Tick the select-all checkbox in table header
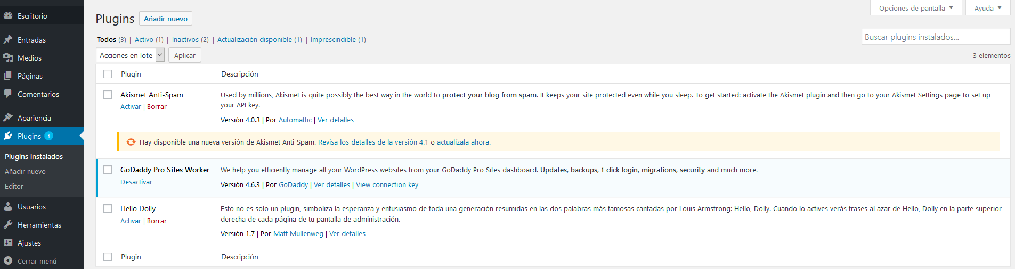The image size is (1015, 269). coord(108,74)
